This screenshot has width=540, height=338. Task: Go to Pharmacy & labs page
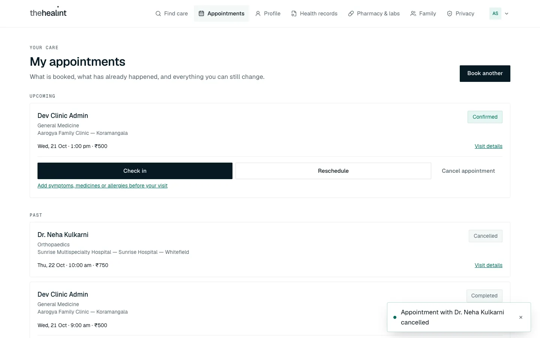[374, 14]
